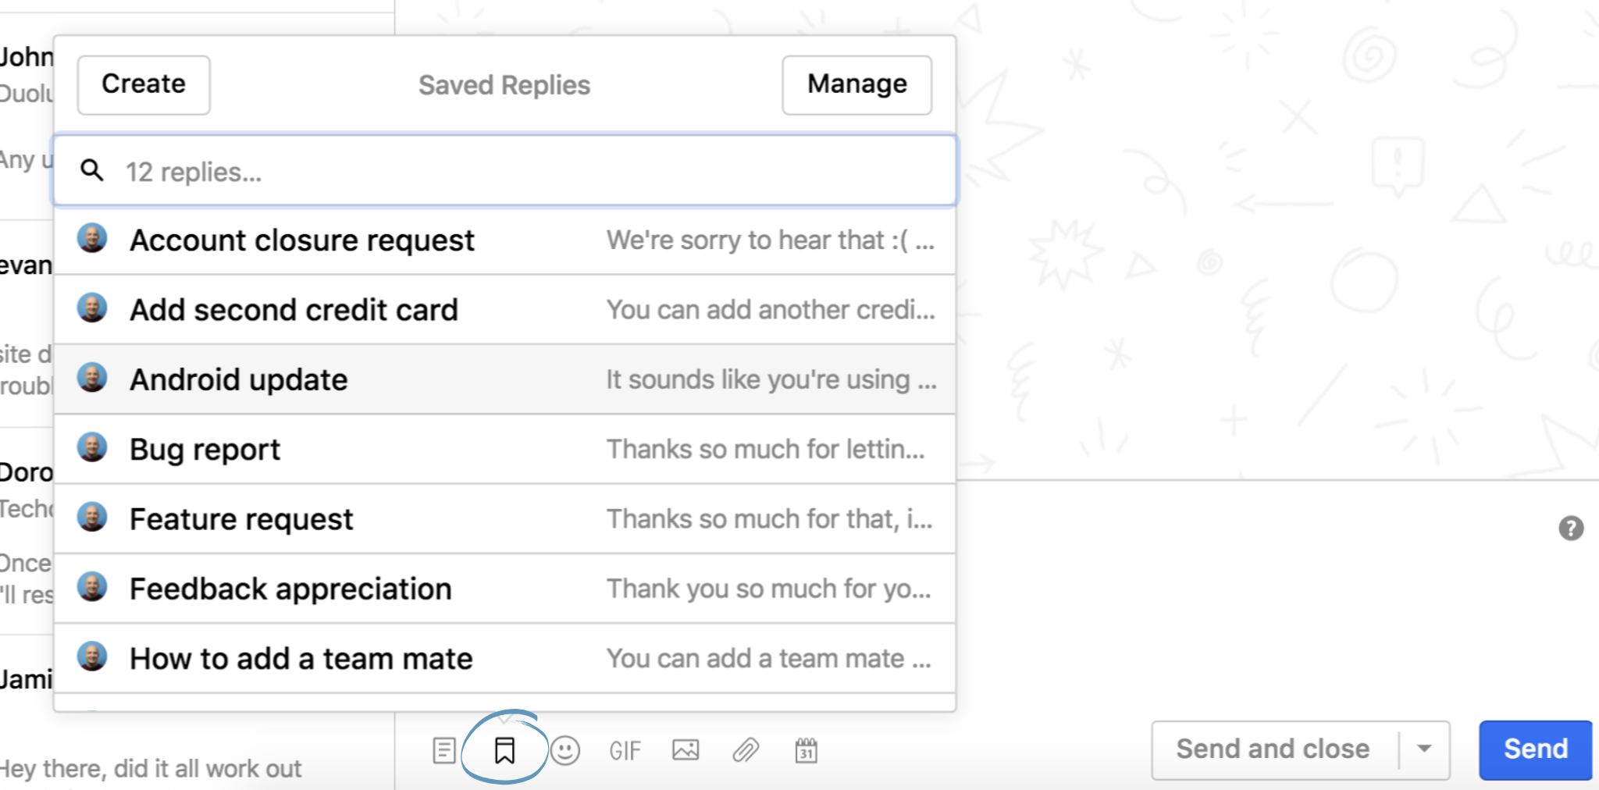1599x790 pixels.
Task: Click avatar beside Add second credit card
Action: click(92, 308)
